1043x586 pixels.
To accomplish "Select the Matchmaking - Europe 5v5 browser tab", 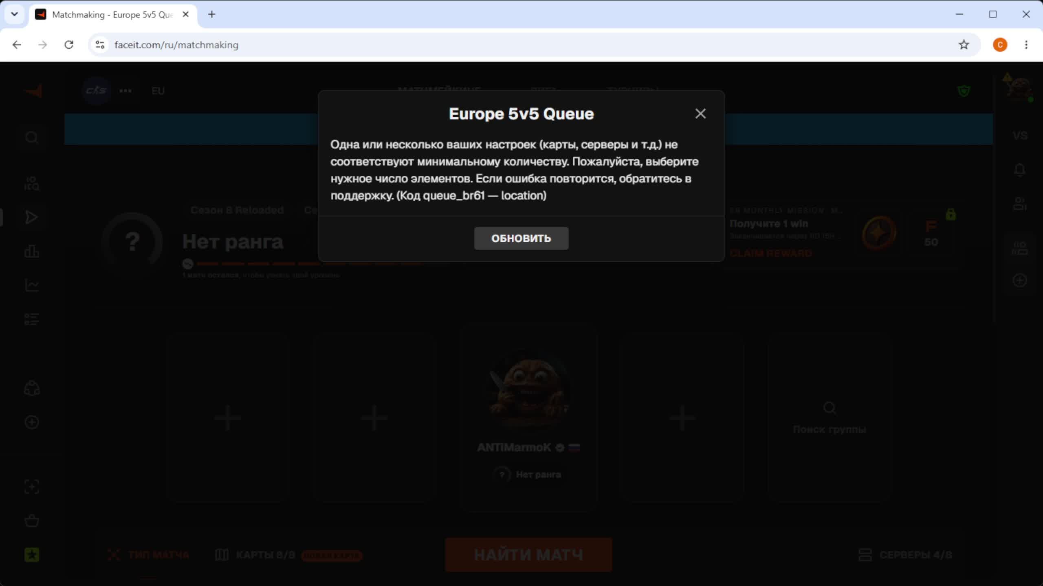I will 112,15.
